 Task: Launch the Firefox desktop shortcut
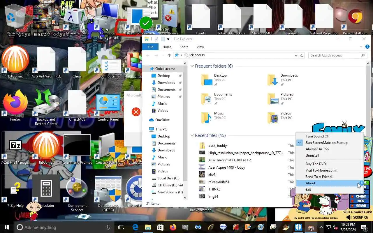click(15, 105)
